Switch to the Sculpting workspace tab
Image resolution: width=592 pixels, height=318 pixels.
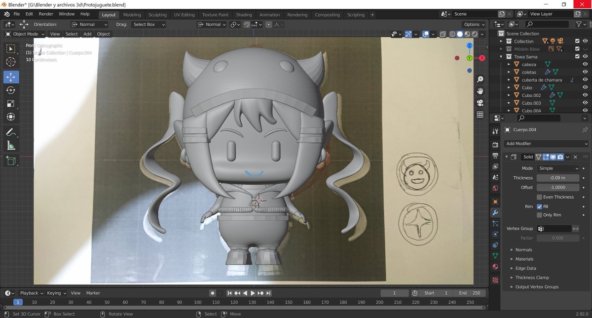(x=158, y=15)
